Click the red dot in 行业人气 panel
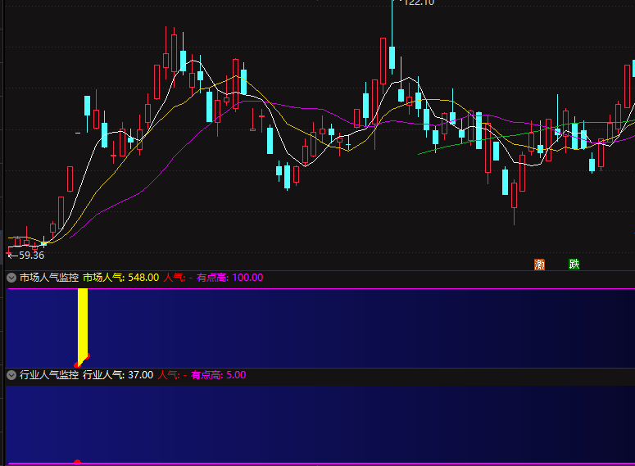Image resolution: width=635 pixels, height=466 pixels. click(77, 463)
